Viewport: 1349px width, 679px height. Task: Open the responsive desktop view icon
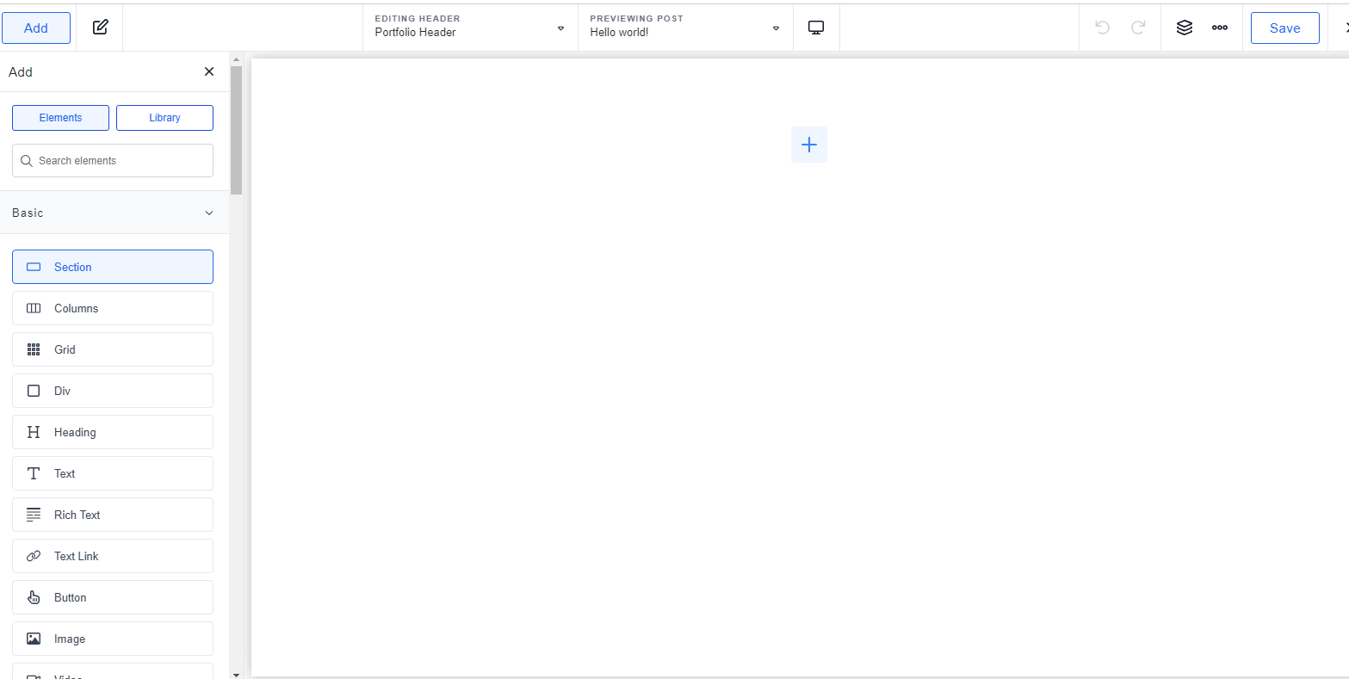816,28
